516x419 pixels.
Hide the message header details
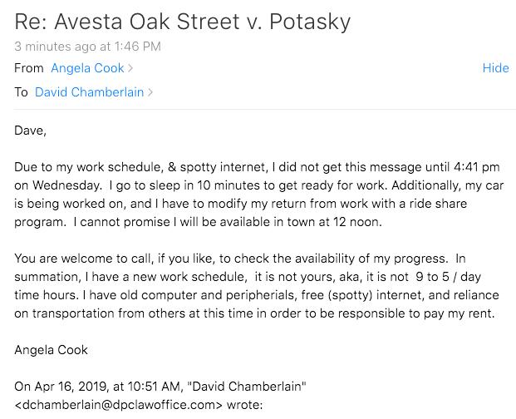point(495,68)
